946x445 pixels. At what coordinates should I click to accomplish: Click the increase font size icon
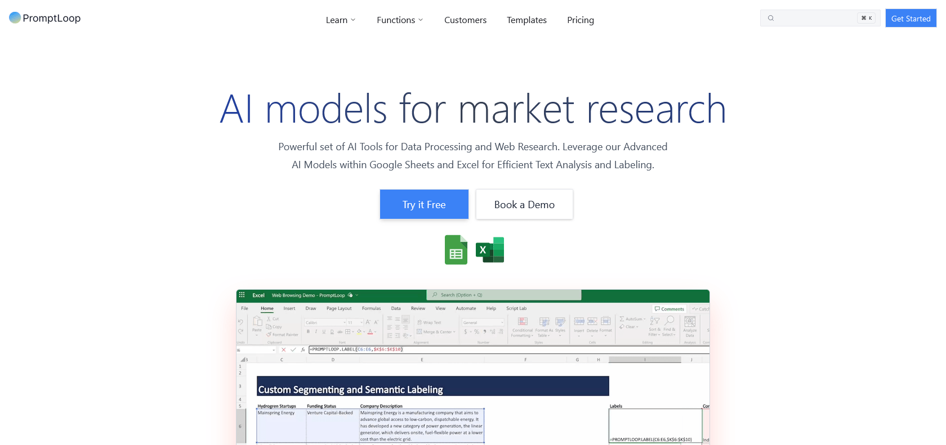[x=368, y=322]
